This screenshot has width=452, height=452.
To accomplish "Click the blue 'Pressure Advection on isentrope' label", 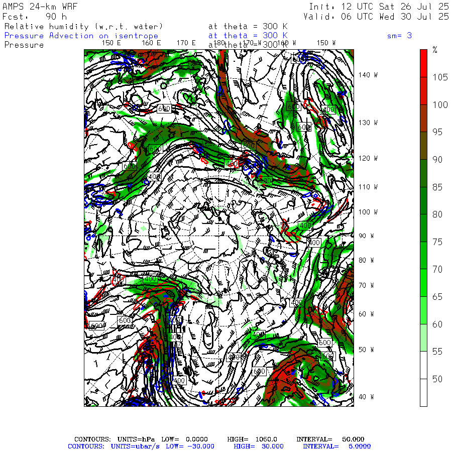I will (81, 36).
